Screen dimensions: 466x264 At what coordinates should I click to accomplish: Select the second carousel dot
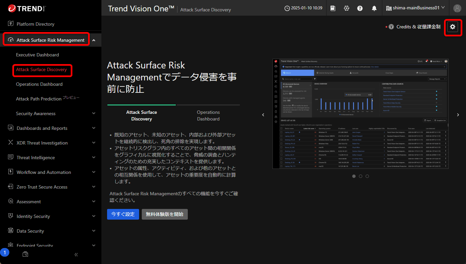[361, 176]
